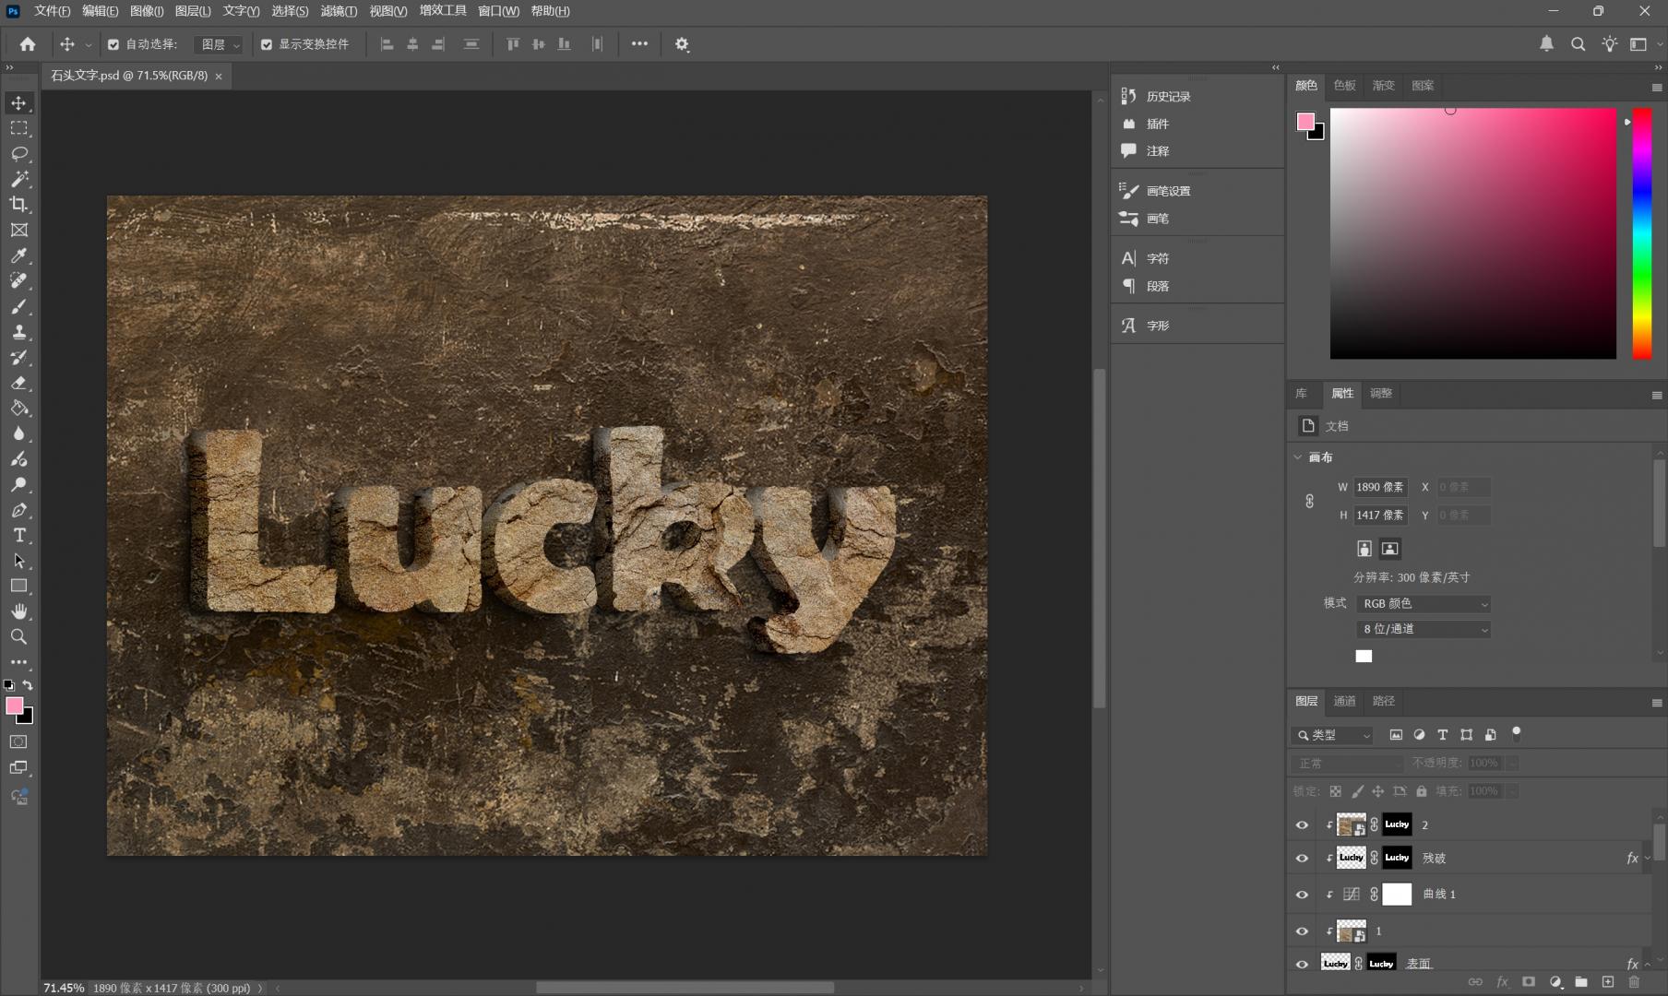
Task: Hide the 残破 layer
Action: coord(1302,859)
